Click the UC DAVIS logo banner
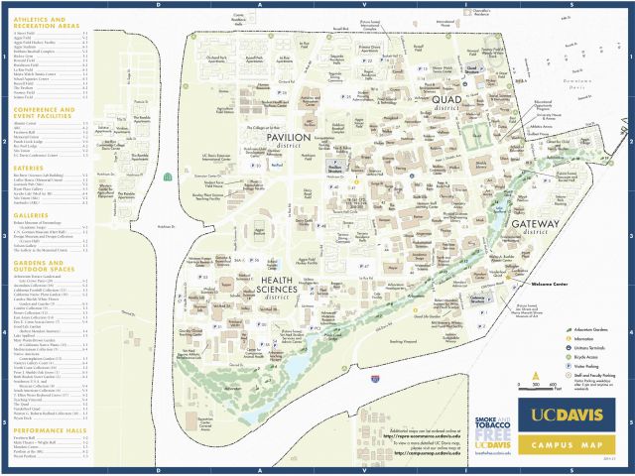The width and height of the screenshot is (635, 476). tap(567, 415)
